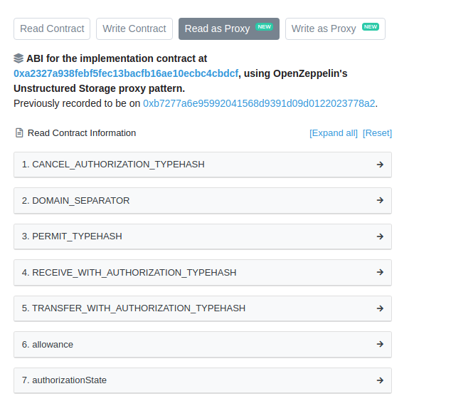
Task: Click arrow icon on CANCEL_AUTHORIZATION_TYPEHASH row
Action: pyautogui.click(x=380, y=165)
